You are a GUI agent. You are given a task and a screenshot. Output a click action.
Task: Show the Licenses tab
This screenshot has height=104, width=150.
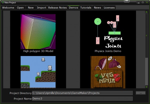point(109,7)
